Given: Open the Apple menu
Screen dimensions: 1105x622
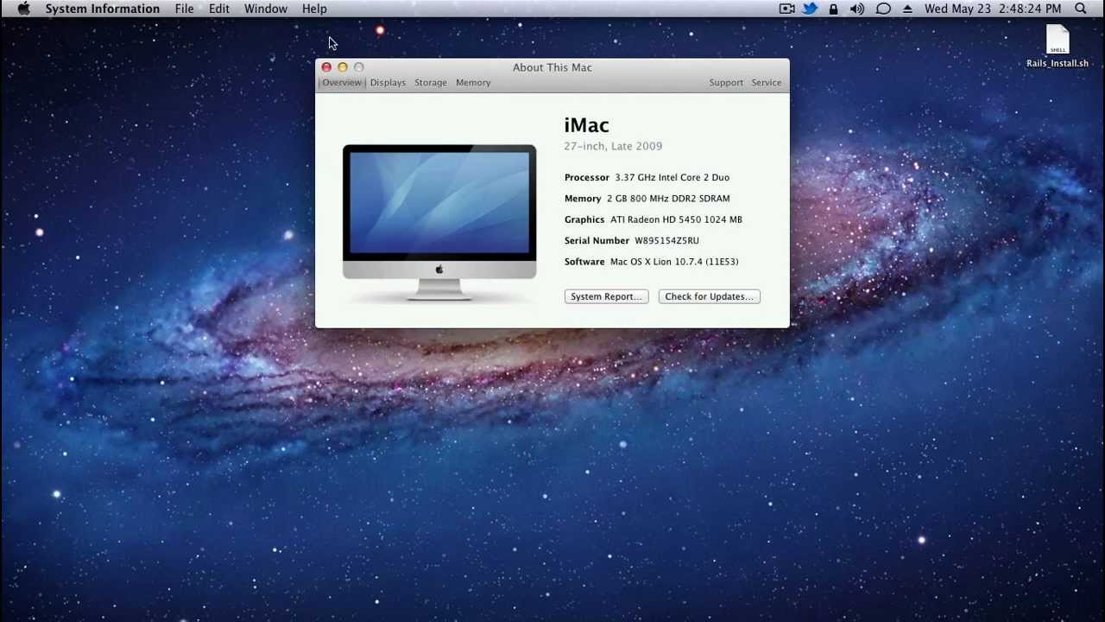Looking at the screenshot, I should 23,9.
